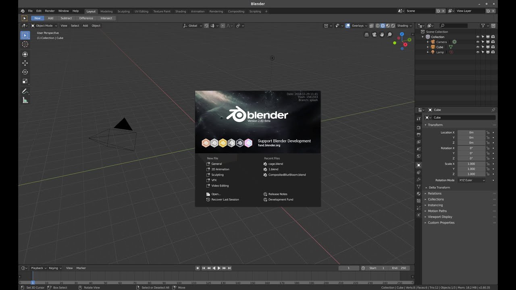The height and width of the screenshot is (290, 516).
Task: Open the File menu
Action: pyautogui.click(x=30, y=11)
